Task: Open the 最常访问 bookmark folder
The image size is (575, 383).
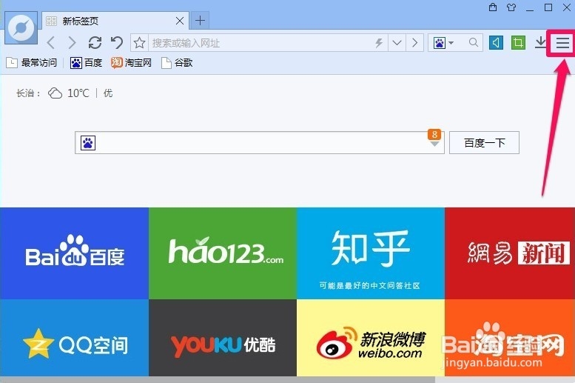Action: 32,63
